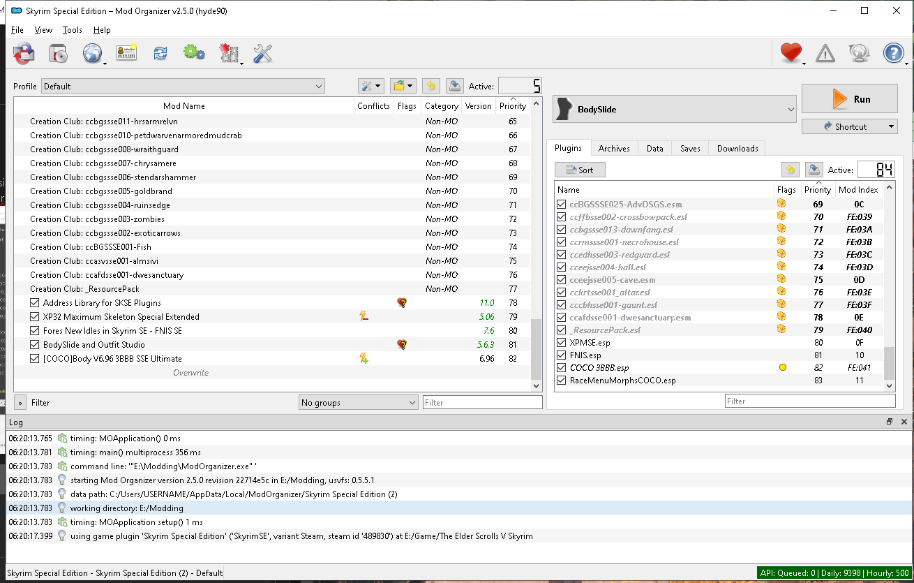This screenshot has width=914, height=583.
Task: Click the Sort plugins button
Action: [580, 170]
